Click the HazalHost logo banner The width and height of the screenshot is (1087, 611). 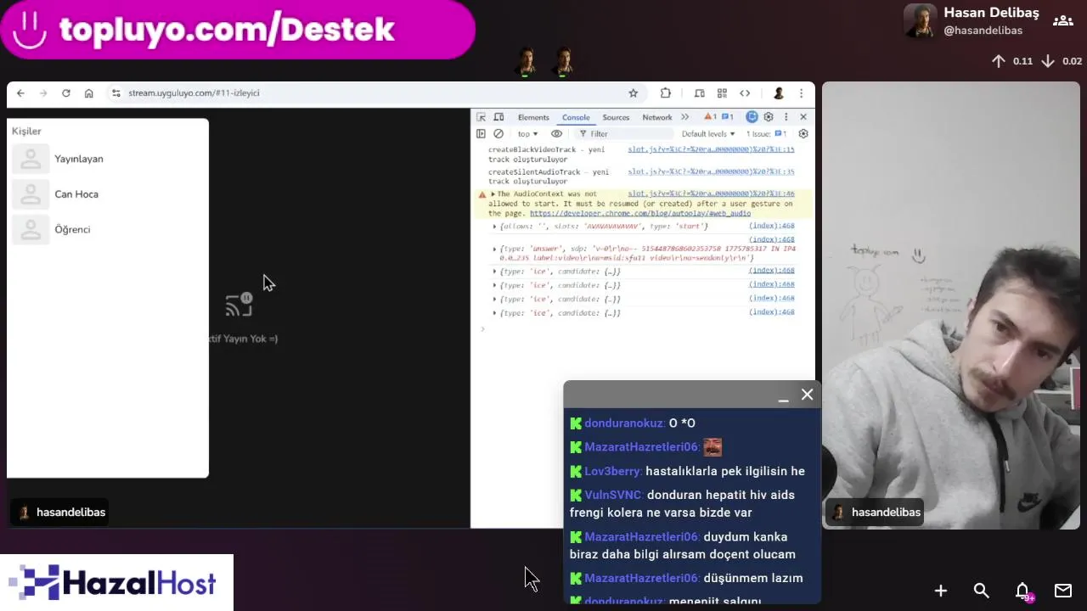click(116, 583)
